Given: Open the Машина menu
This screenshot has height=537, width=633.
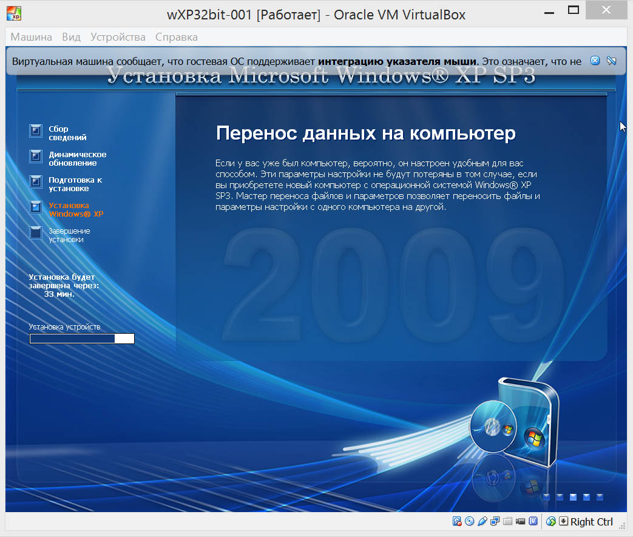Looking at the screenshot, I should tap(31, 37).
